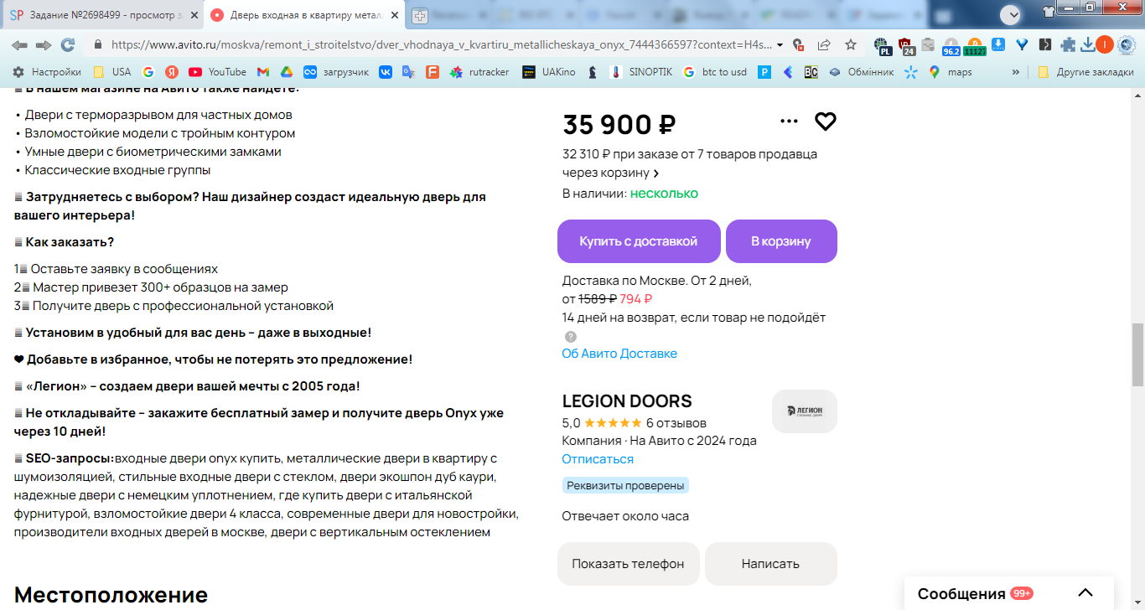
Task: Open the three-dots more options menu
Action: [789, 121]
